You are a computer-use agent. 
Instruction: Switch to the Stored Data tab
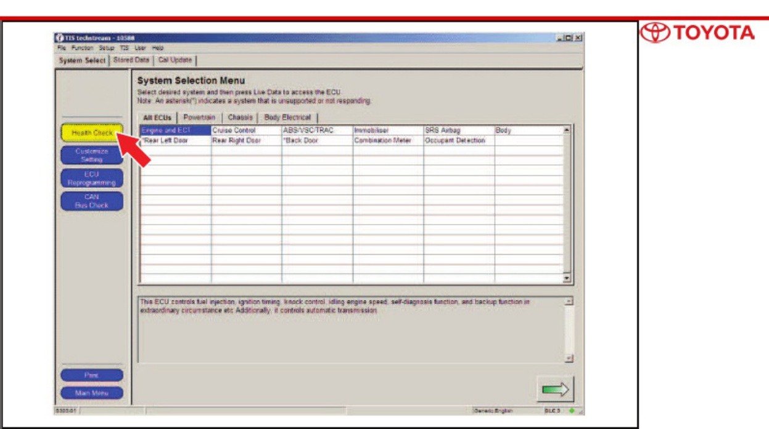coord(131,60)
